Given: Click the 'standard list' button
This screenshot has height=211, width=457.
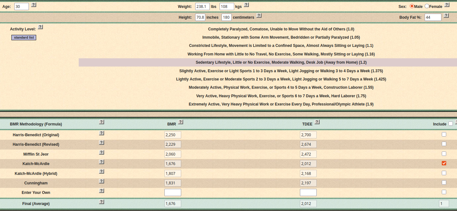Looking at the screenshot, I should click(24, 38).
